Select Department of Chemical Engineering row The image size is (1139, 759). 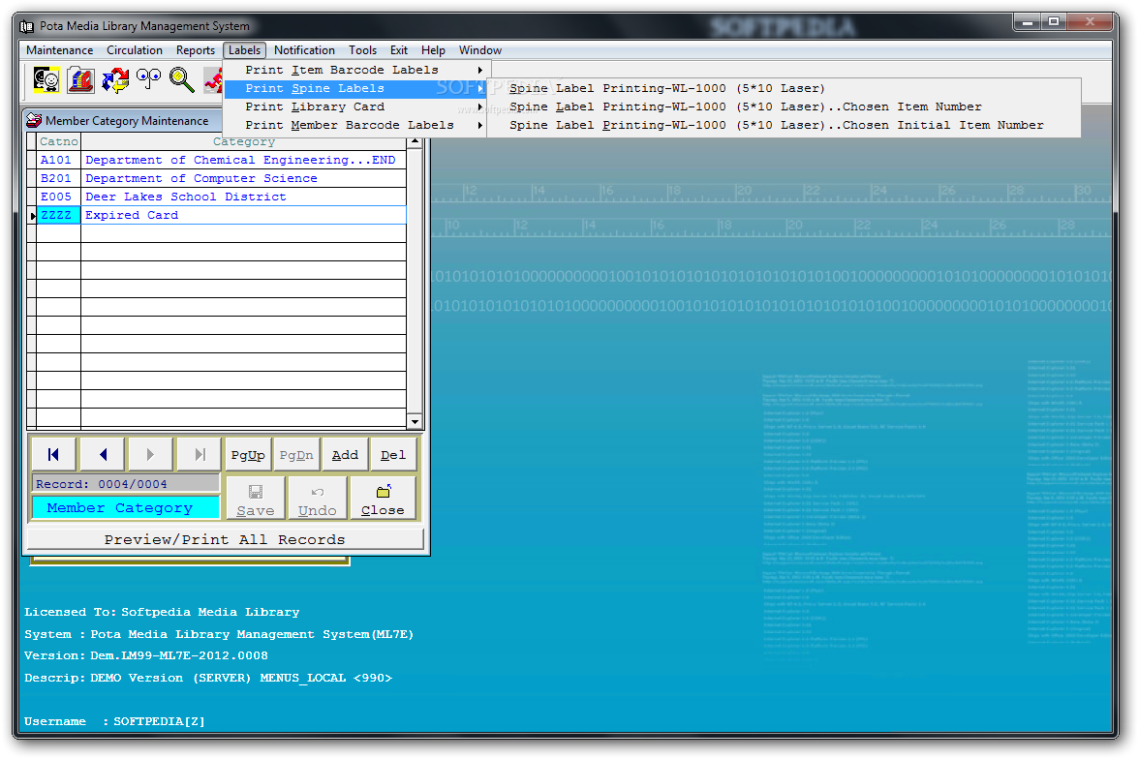point(243,160)
